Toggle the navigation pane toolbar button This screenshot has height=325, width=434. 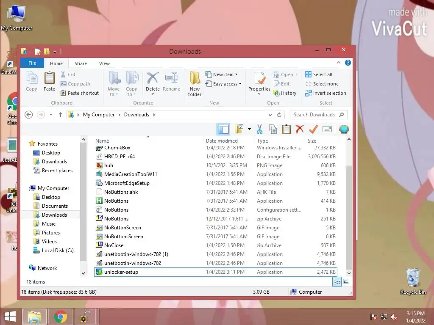click(223, 129)
